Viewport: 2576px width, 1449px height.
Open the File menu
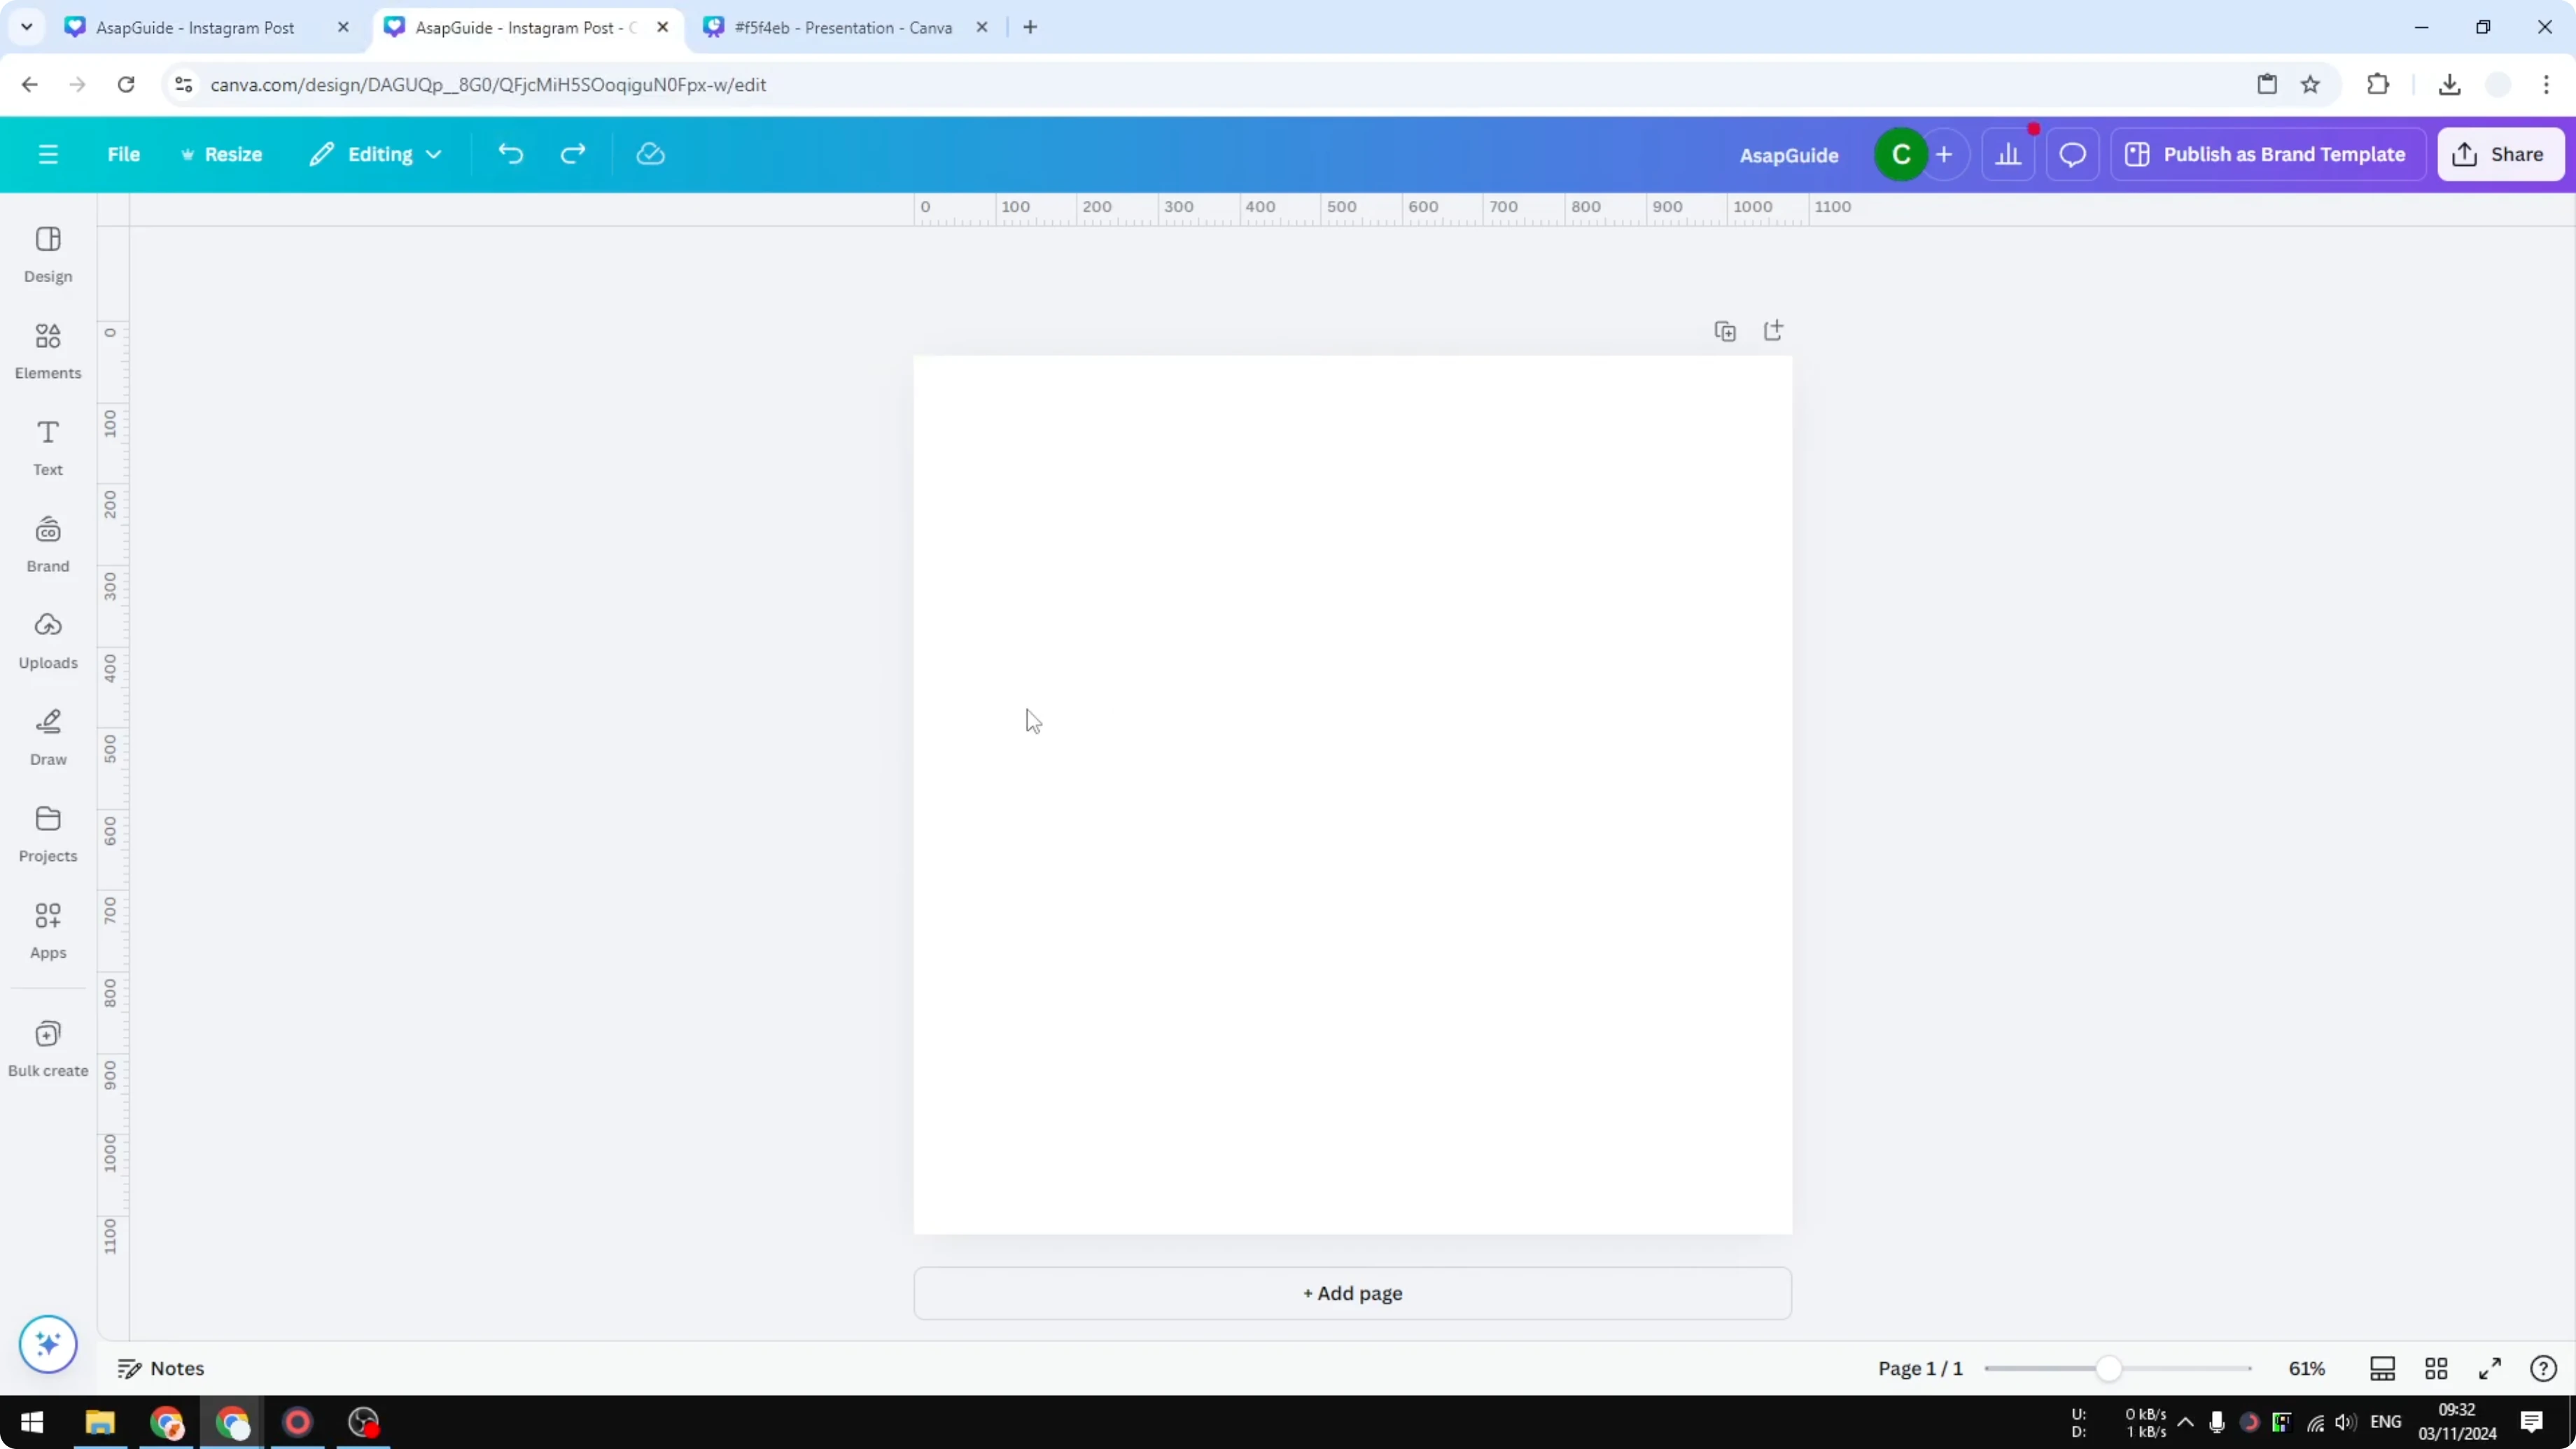[124, 154]
